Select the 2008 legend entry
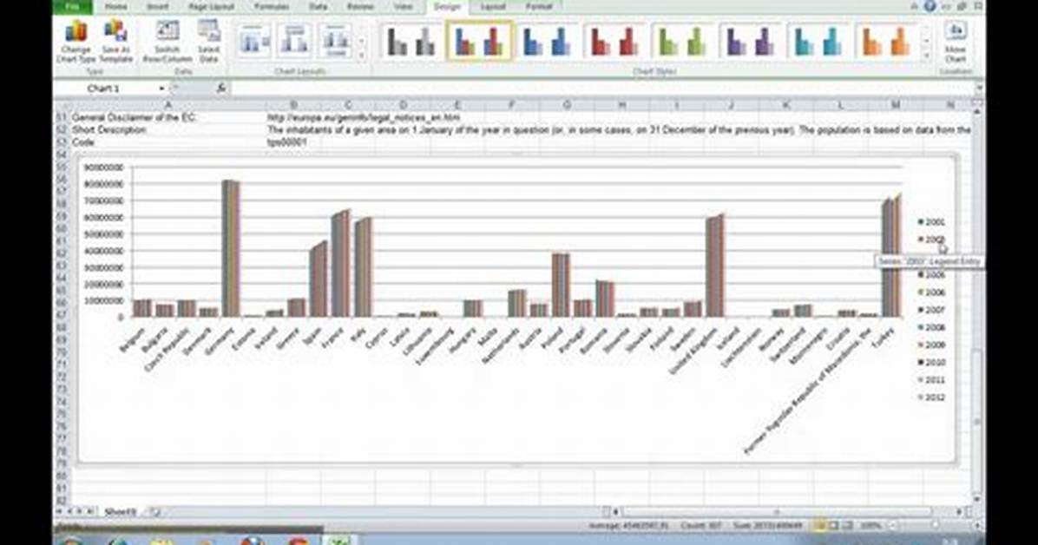Screen dimensions: 1038x545 click(930, 327)
